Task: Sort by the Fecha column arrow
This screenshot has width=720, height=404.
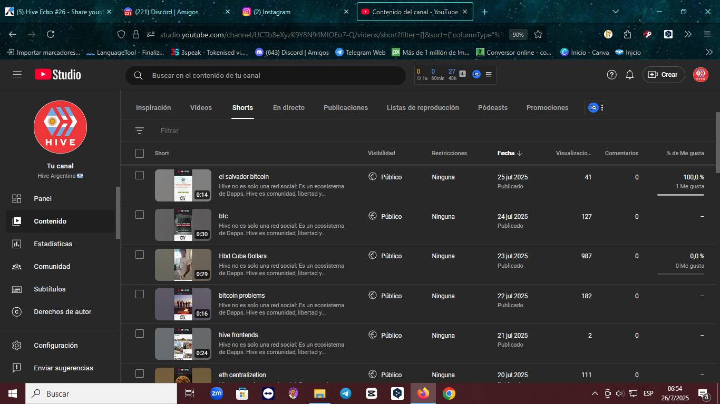Action: click(x=520, y=153)
